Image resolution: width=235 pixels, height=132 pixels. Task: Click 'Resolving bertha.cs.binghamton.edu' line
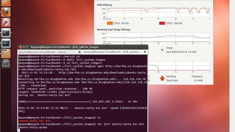82,79
